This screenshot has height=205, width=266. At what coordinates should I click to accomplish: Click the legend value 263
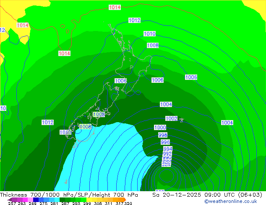22,203
